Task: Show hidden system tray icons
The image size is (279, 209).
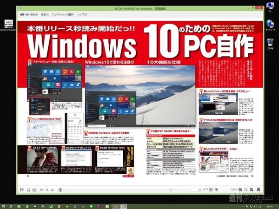Action: click(243, 206)
